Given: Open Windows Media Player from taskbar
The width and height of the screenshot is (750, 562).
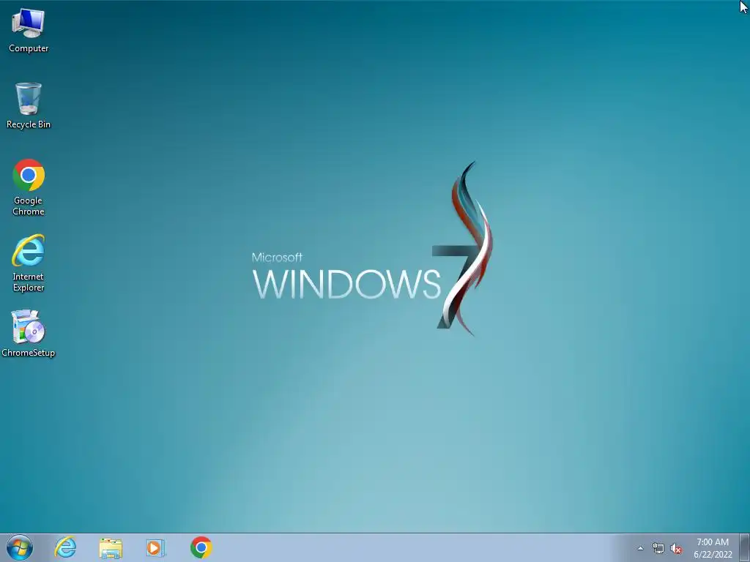Looking at the screenshot, I should [155, 547].
